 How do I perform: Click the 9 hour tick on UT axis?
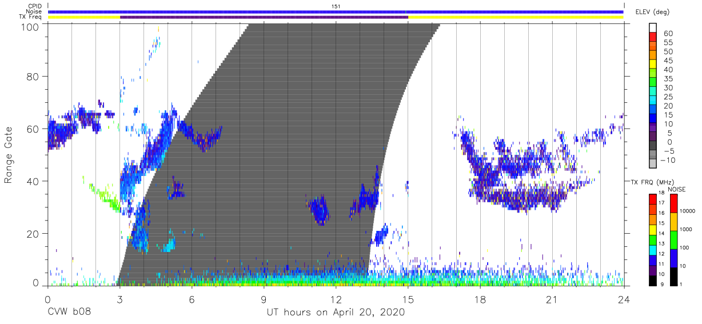click(x=264, y=298)
